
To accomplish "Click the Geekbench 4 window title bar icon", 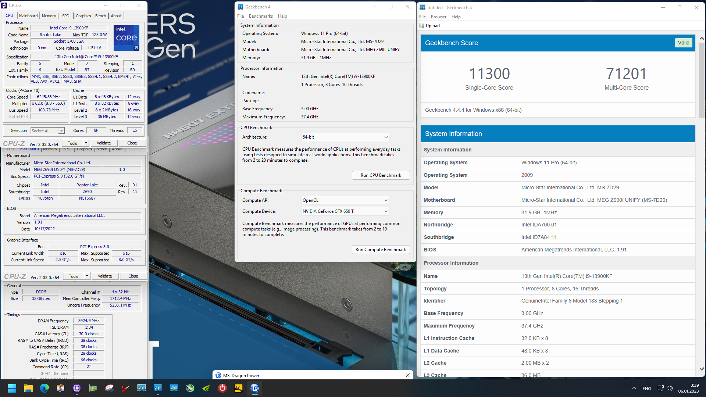I will click(x=240, y=7).
